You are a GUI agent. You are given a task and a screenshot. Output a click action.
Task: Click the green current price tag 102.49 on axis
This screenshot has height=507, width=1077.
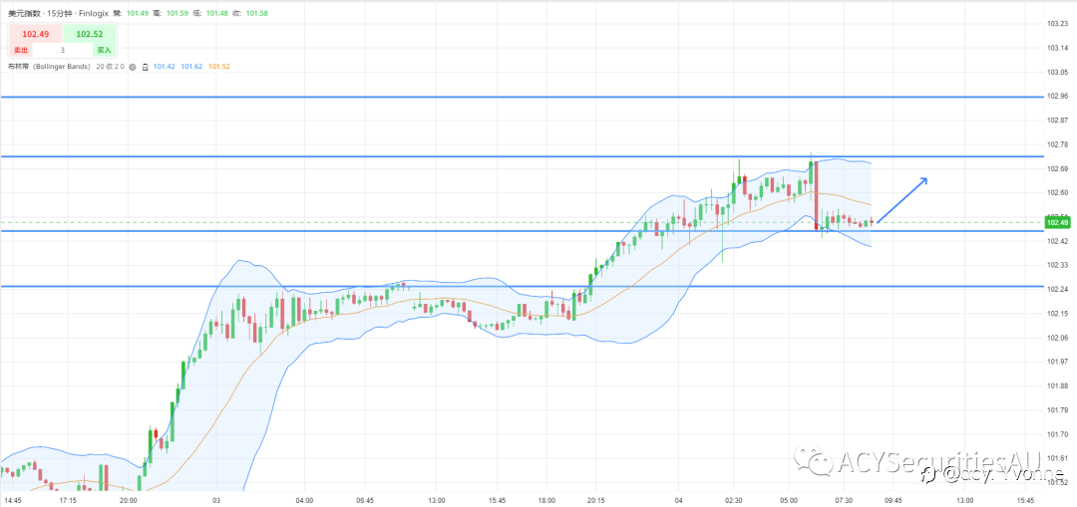tap(1056, 222)
